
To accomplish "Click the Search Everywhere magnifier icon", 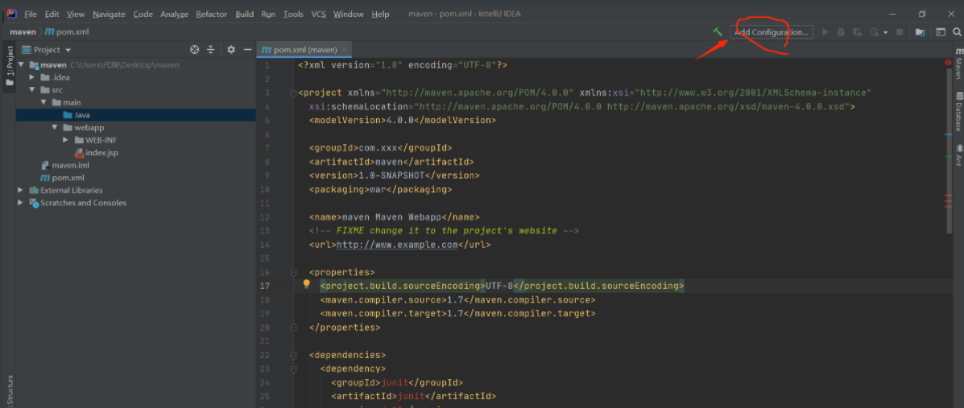I will [x=957, y=32].
